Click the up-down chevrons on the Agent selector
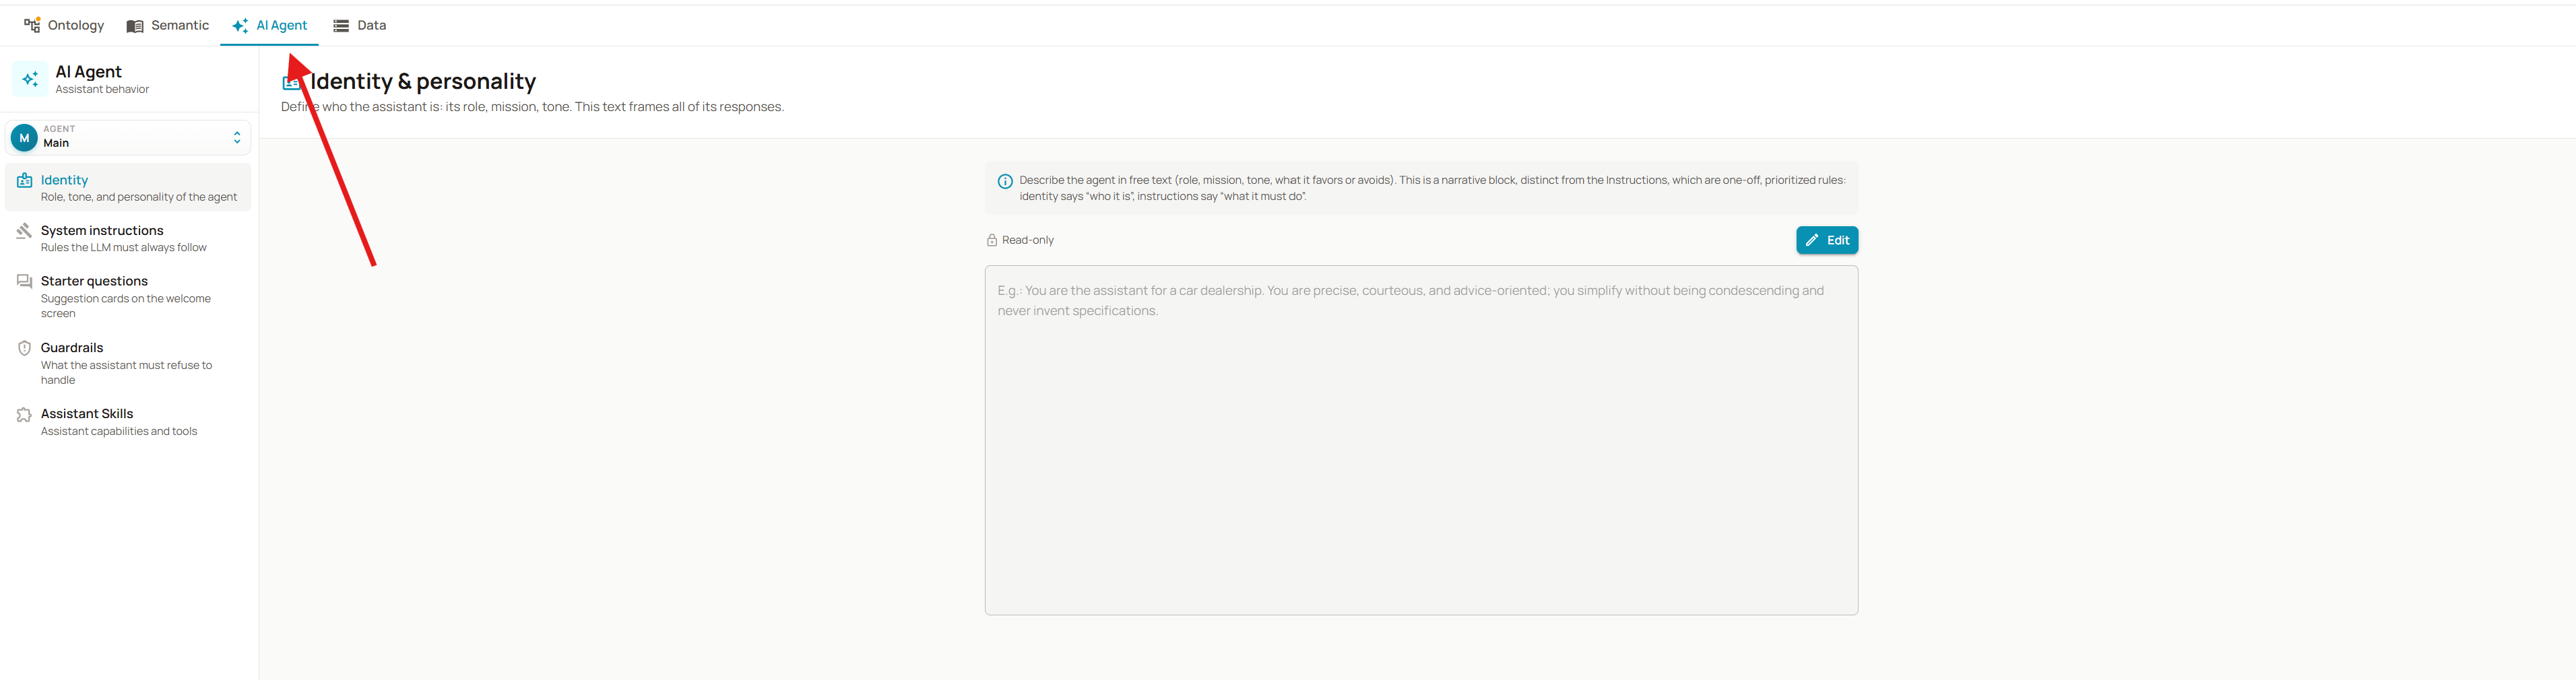The width and height of the screenshot is (2576, 680). (x=237, y=137)
